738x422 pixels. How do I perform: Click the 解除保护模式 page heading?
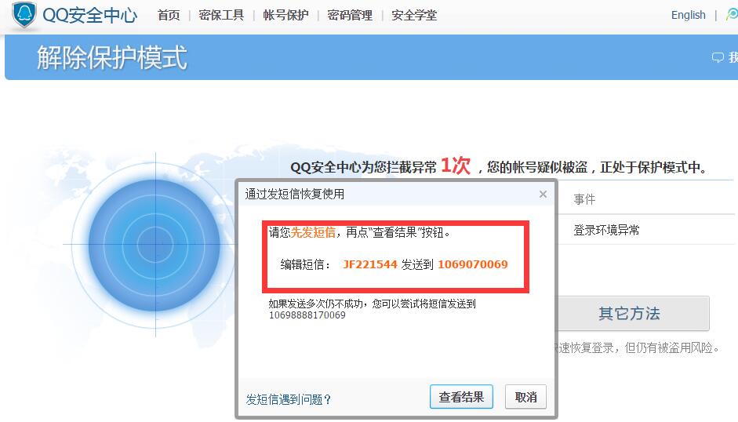click(x=112, y=57)
